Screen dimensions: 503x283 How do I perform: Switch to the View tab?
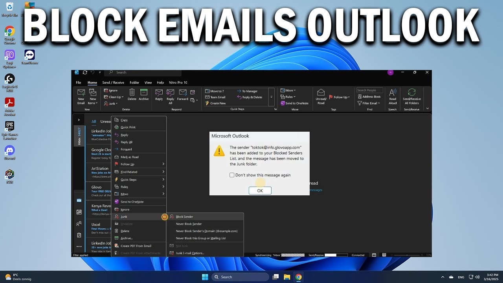148,83
